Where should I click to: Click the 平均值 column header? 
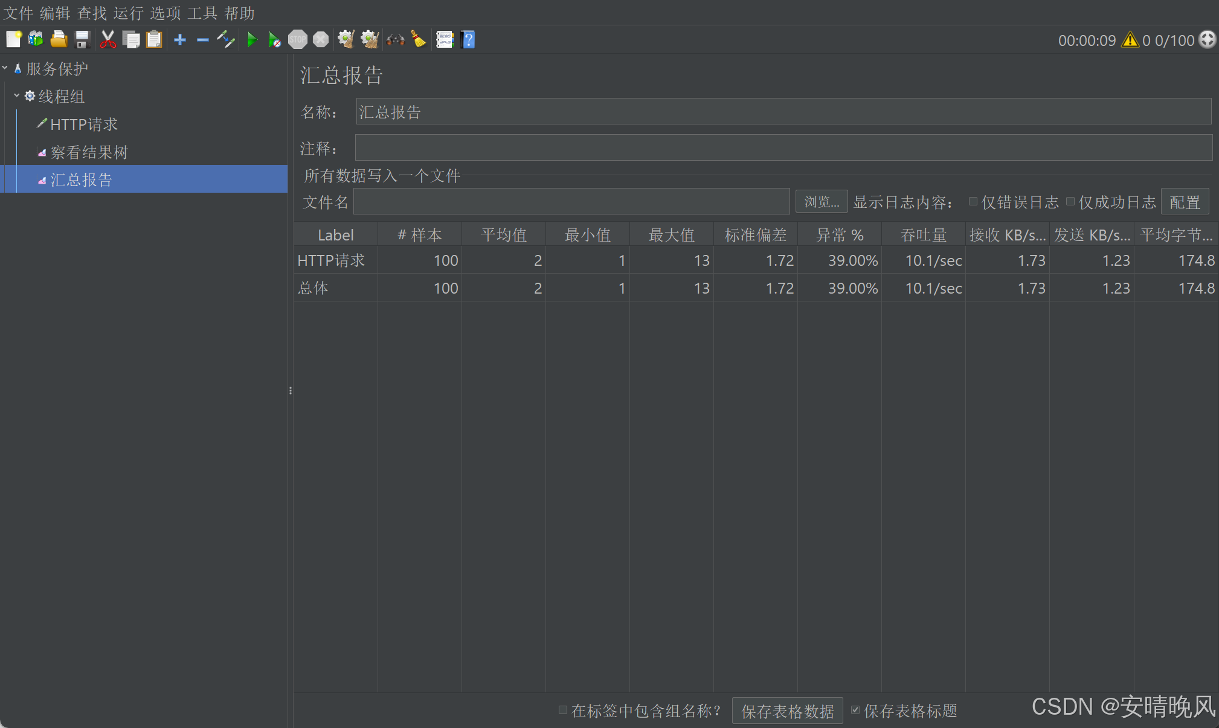(504, 235)
